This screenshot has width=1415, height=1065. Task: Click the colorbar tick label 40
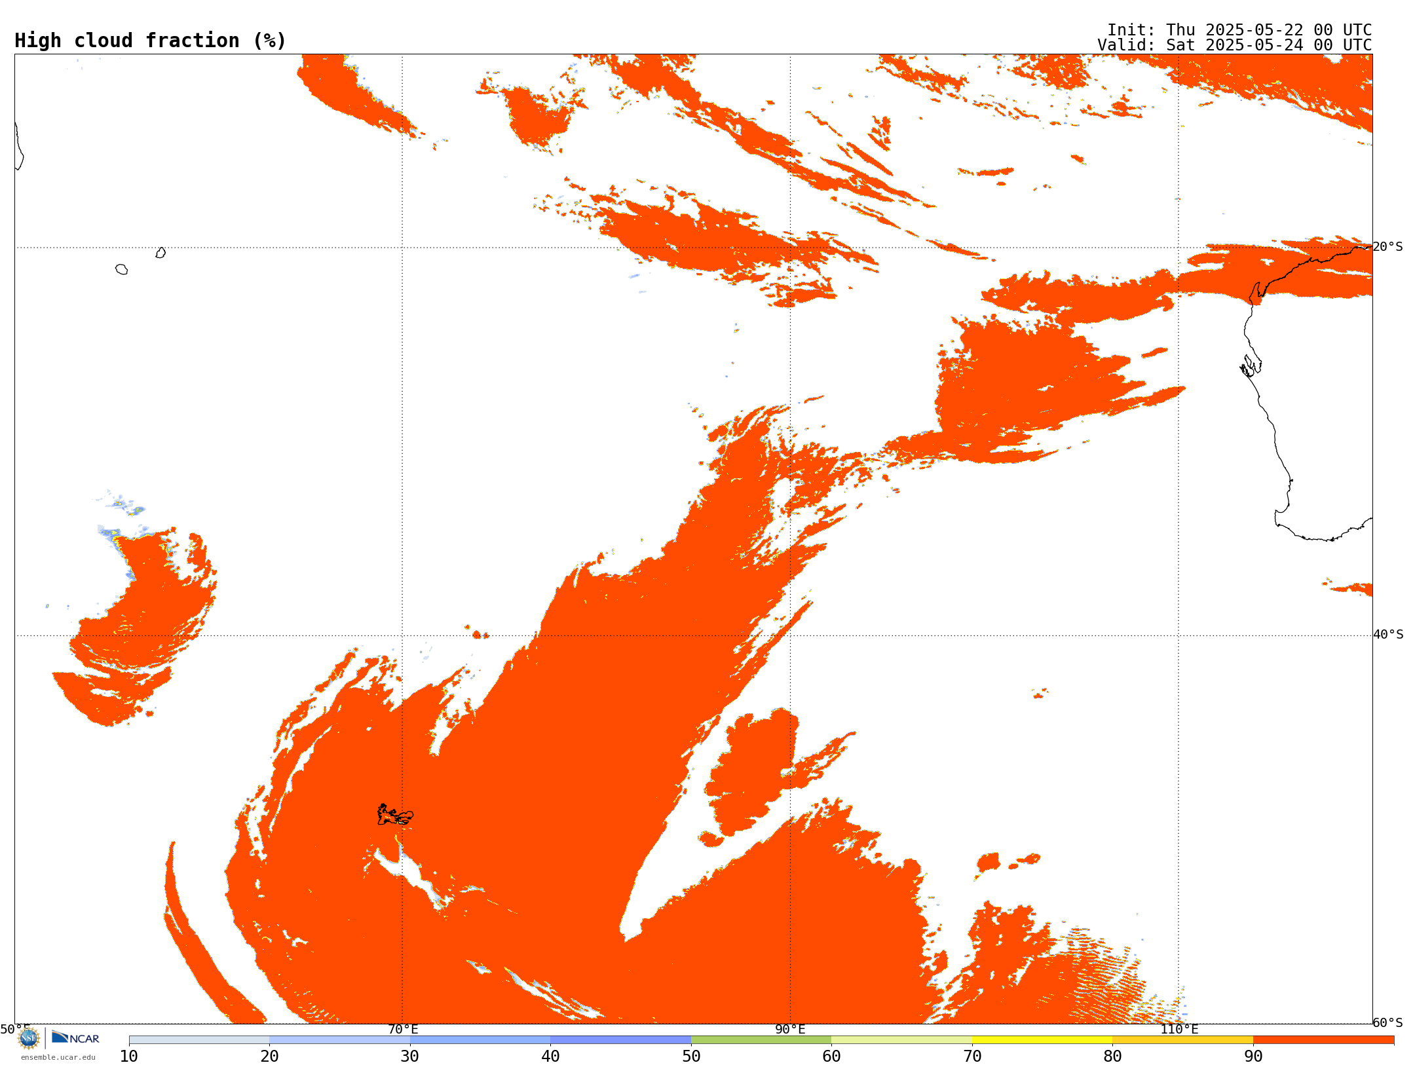pyautogui.click(x=550, y=1056)
